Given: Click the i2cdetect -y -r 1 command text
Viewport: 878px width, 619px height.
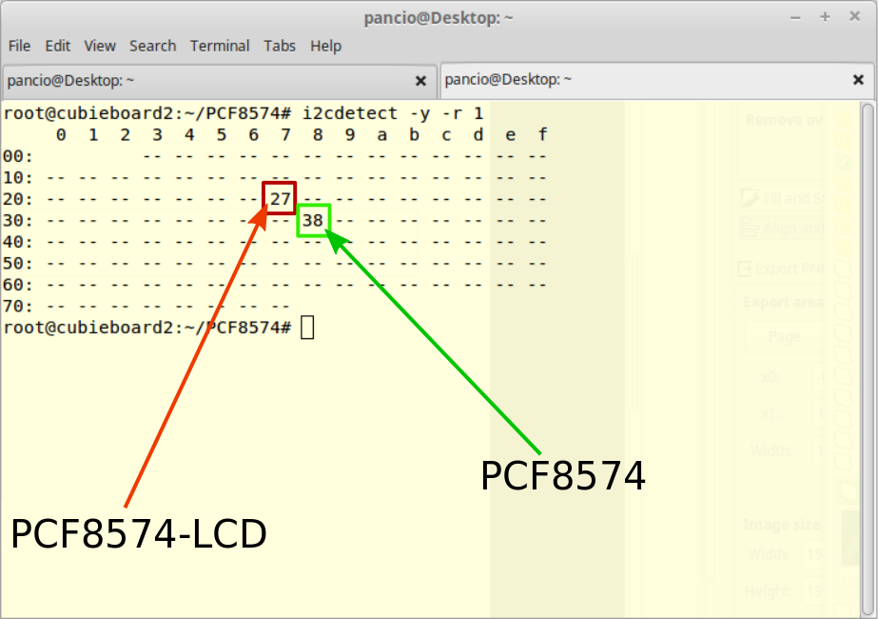Looking at the screenshot, I should (x=393, y=112).
